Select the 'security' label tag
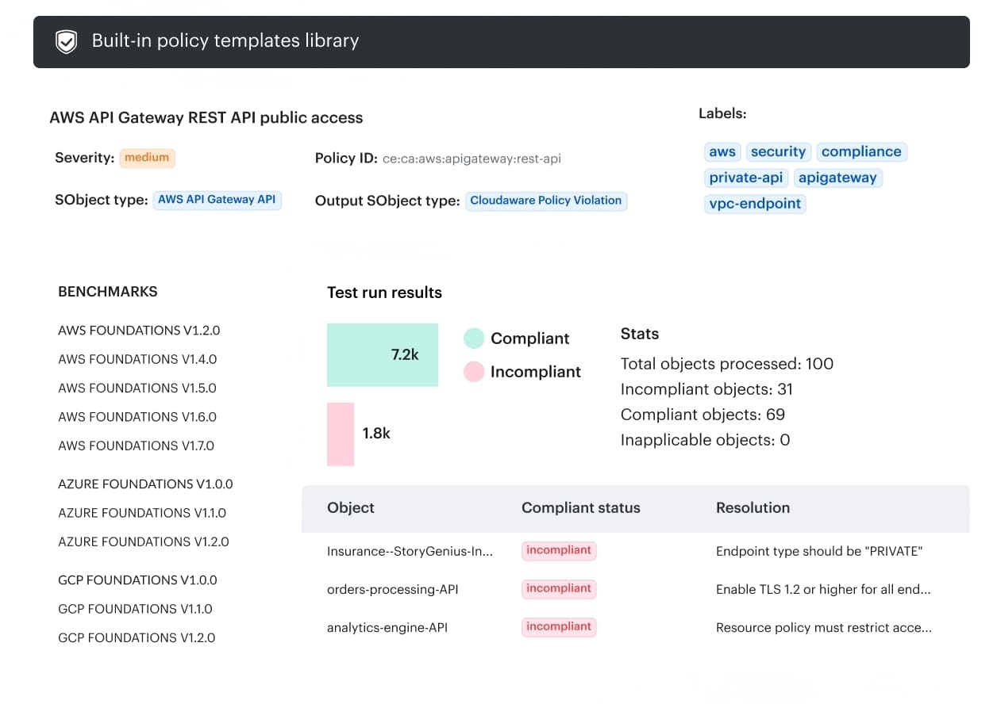 778,151
